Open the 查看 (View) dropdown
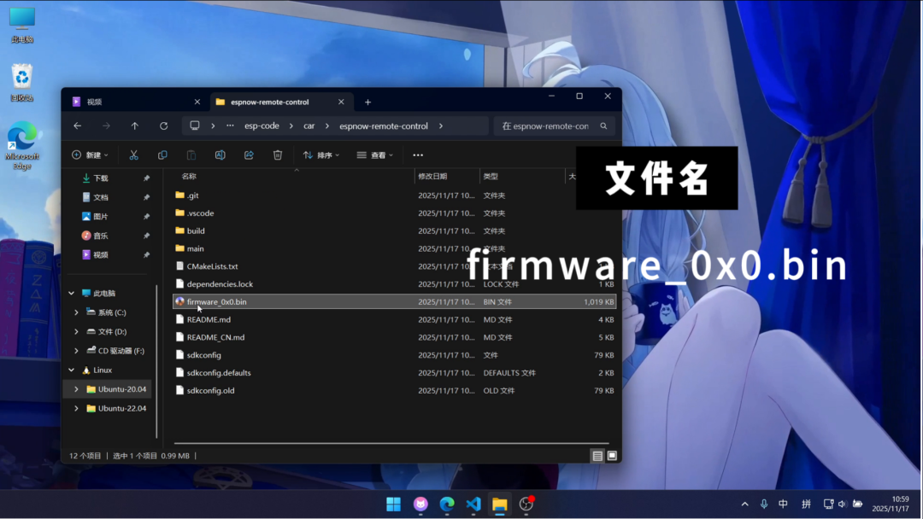This screenshot has height=519, width=923. click(374, 155)
